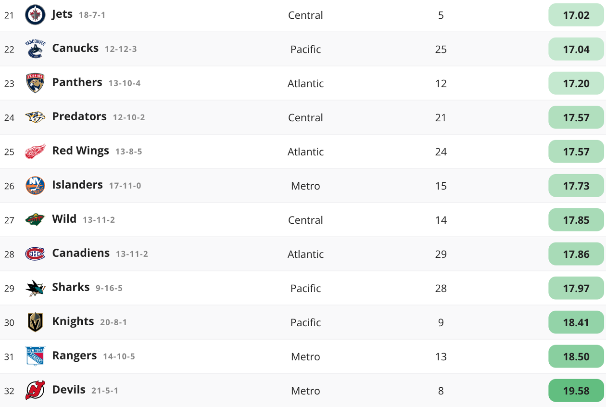Click the Jets 17.02 value badge
This screenshot has width=606, height=407.
(x=576, y=15)
